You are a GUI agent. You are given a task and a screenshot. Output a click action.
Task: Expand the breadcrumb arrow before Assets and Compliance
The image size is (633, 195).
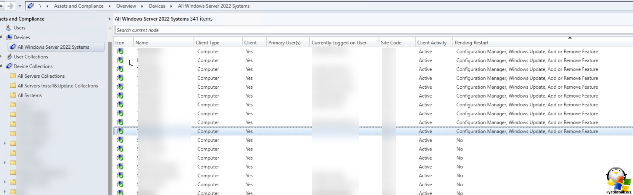(47, 6)
